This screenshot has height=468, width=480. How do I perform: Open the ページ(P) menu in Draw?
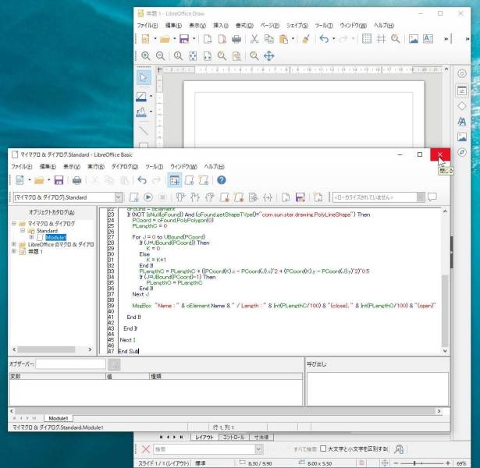270,26
